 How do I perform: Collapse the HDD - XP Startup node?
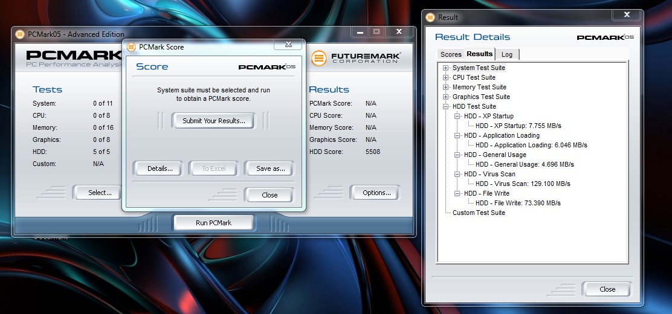(x=457, y=116)
